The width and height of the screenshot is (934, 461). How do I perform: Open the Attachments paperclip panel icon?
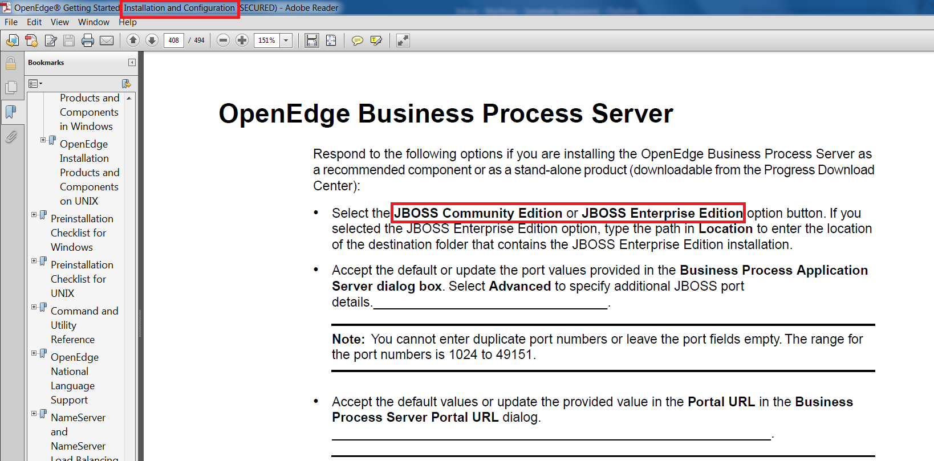click(11, 137)
